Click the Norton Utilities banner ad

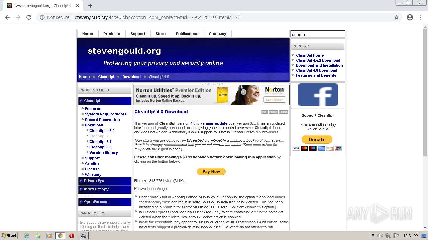[211, 95]
